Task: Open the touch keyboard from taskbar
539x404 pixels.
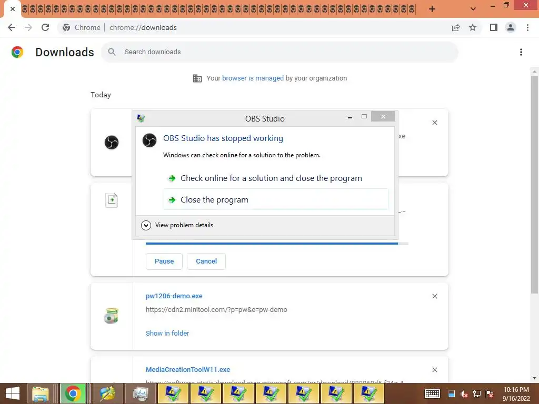Action: (432, 393)
